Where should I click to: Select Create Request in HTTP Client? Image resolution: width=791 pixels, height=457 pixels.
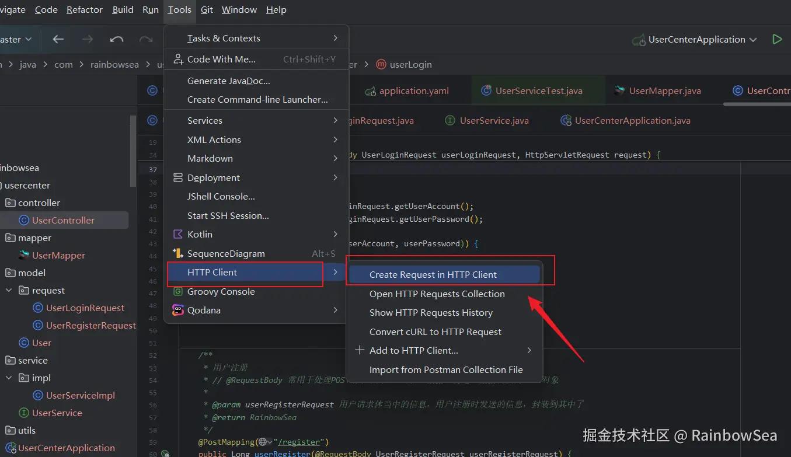pyautogui.click(x=445, y=274)
